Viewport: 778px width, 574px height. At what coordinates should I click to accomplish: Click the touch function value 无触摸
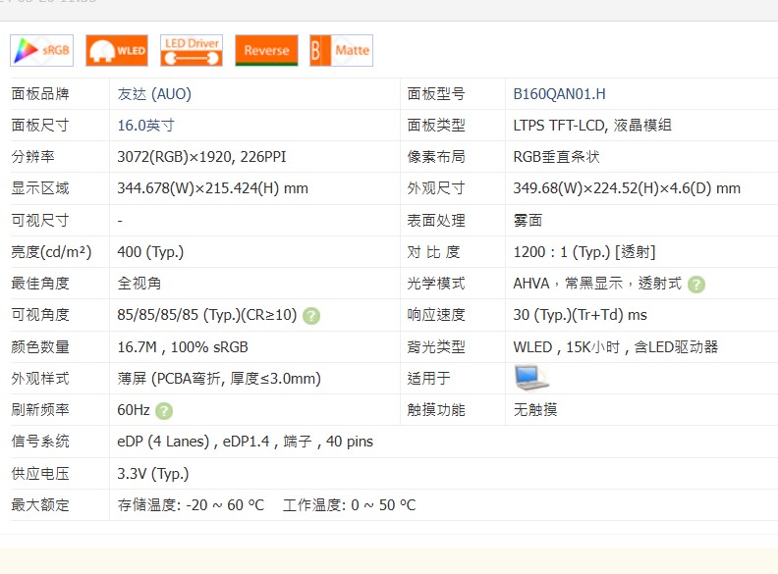point(534,410)
